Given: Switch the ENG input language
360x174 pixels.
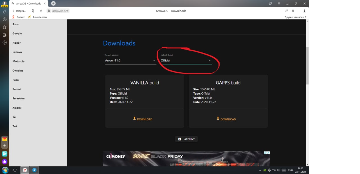Looking at the screenshot, I should [291, 170].
